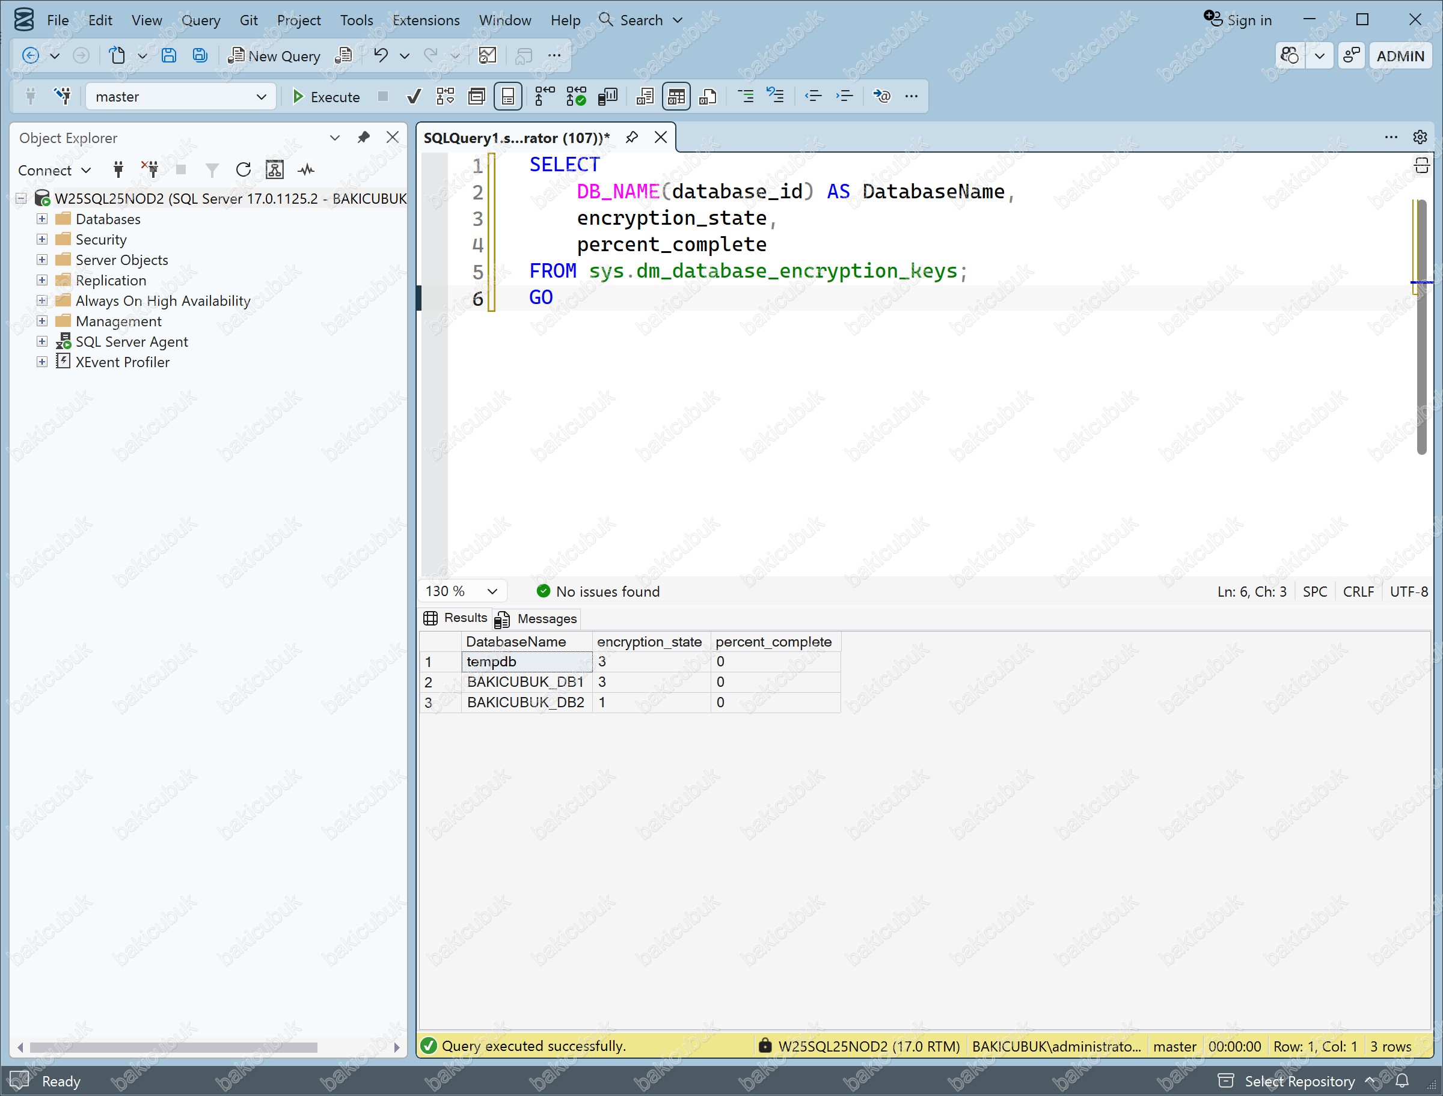Increase indent of selected lines
This screenshot has height=1096, width=1443.
[845, 97]
